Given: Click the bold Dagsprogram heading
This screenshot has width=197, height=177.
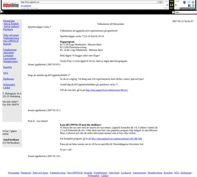Looking at the screenshot, I should pyautogui.click(x=67, y=42).
